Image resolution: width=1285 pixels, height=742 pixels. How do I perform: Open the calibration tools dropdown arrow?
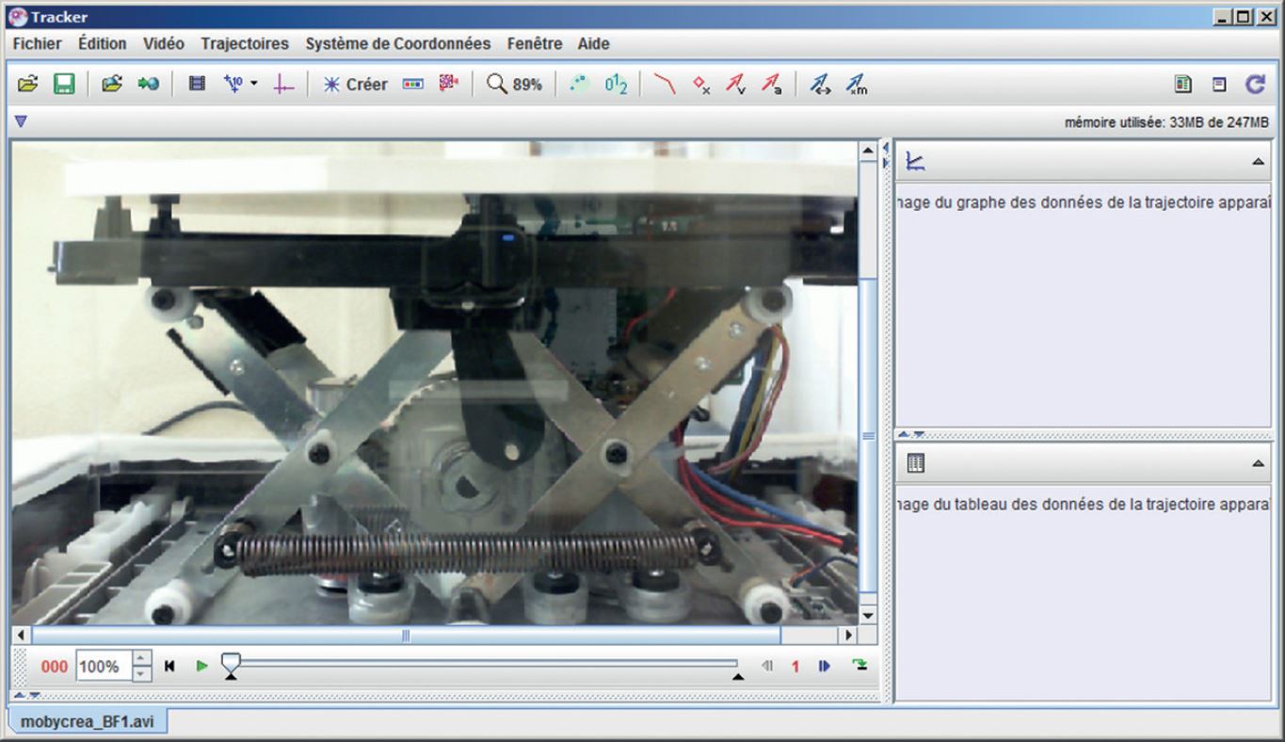click(x=254, y=84)
